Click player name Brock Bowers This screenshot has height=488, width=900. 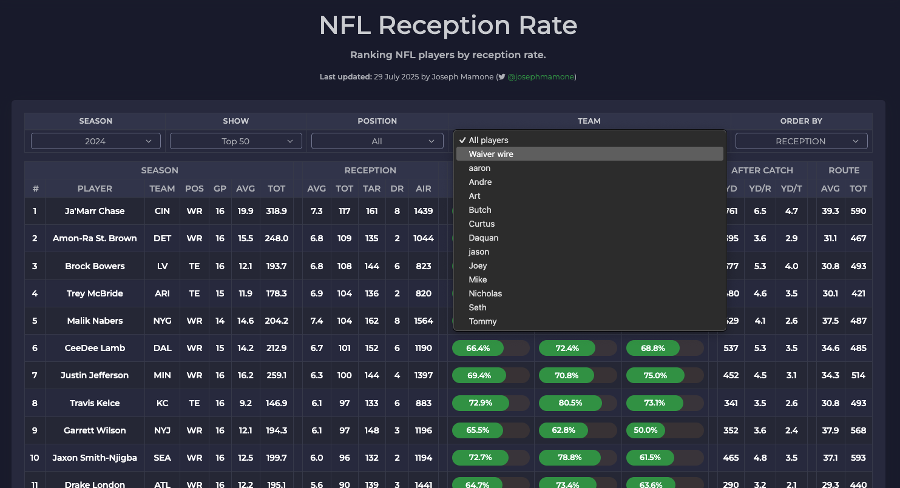95,266
